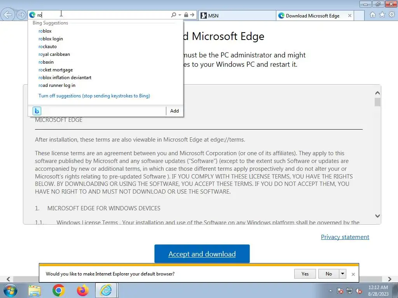The height and width of the screenshot is (298, 398).
Task: Restore down the Internet Explorer window
Action: pyautogui.click(x=378, y=4)
